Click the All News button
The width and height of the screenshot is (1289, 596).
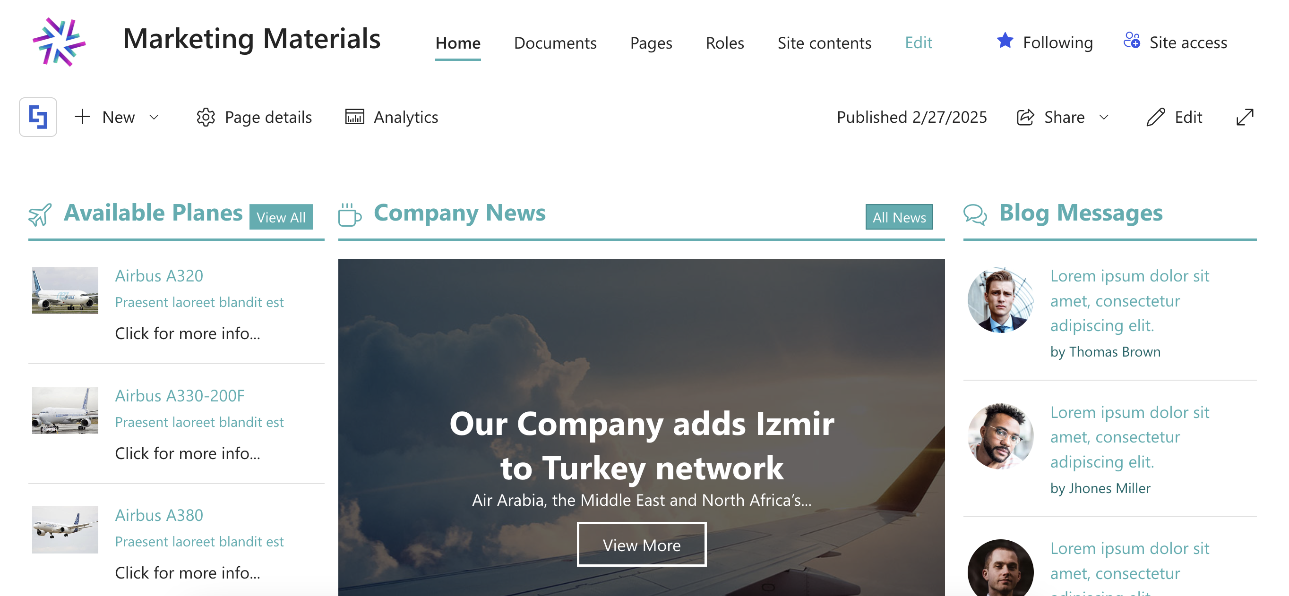899,217
